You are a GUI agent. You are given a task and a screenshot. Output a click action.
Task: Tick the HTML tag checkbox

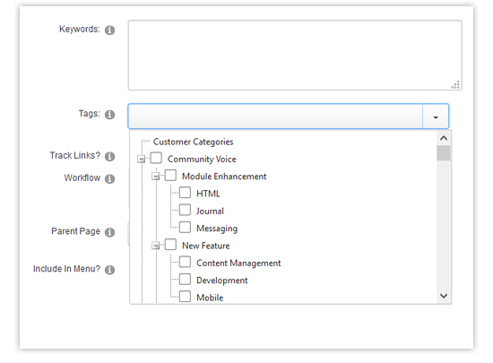(185, 193)
